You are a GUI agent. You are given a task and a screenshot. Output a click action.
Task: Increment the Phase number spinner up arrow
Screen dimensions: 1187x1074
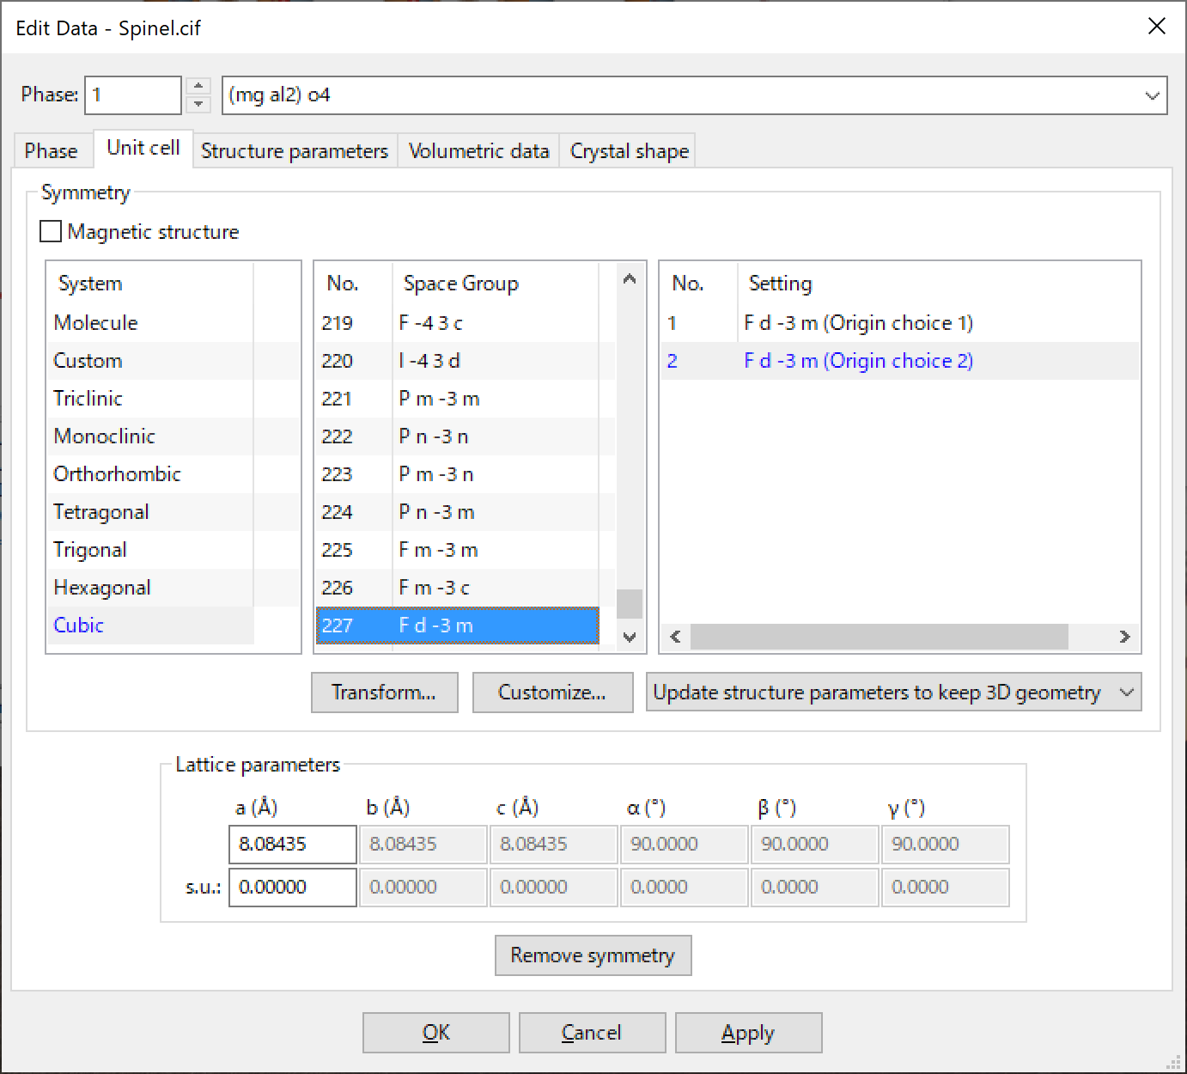198,86
